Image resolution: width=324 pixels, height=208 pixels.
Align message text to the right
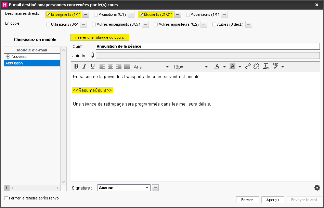[x=119, y=66]
